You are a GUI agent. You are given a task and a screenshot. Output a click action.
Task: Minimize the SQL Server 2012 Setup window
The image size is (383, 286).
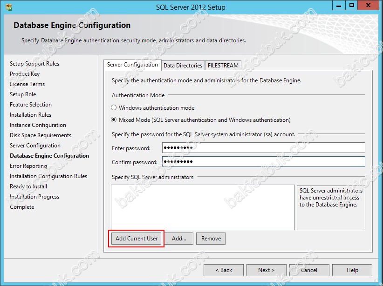pos(339,6)
